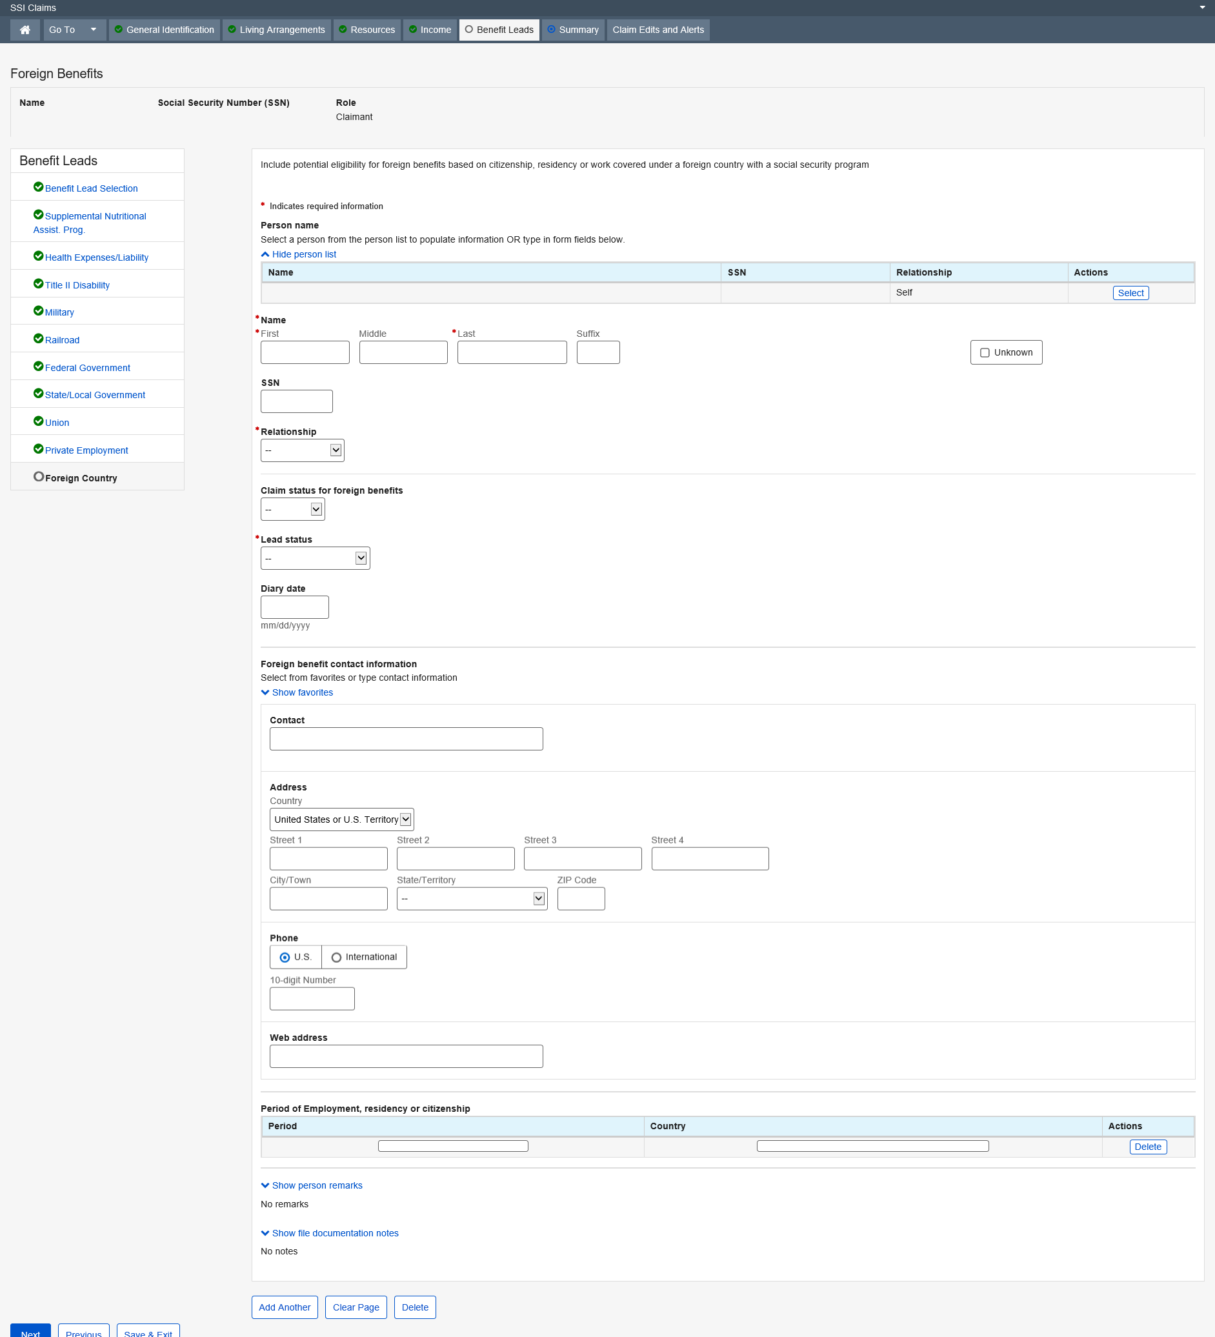Open the Claim Edits and Alerts tab

pyautogui.click(x=658, y=30)
